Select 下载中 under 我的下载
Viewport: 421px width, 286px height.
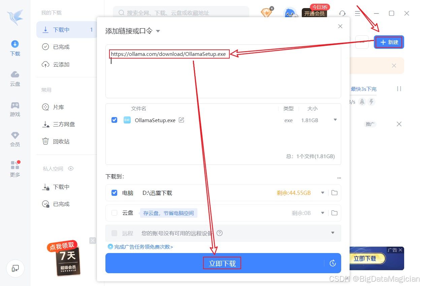click(67, 30)
